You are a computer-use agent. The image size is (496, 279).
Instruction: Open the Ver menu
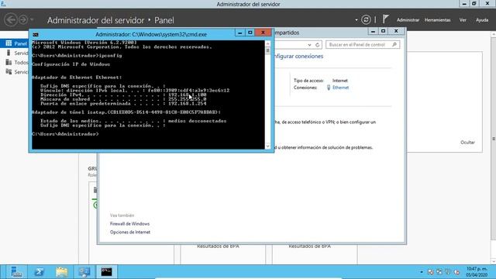463,20
